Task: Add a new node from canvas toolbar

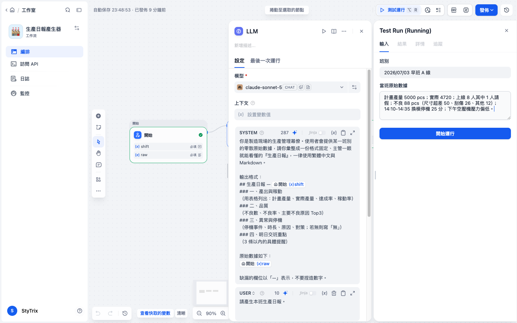Action: click(98, 116)
